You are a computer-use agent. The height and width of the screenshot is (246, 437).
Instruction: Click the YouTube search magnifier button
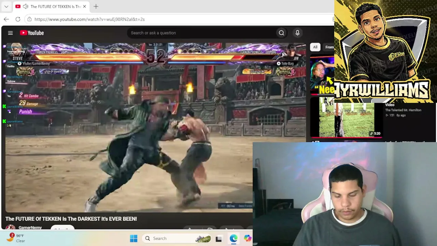(x=281, y=33)
